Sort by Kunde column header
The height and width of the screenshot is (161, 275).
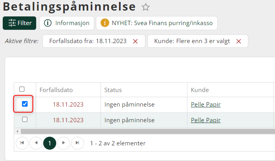click(200, 90)
